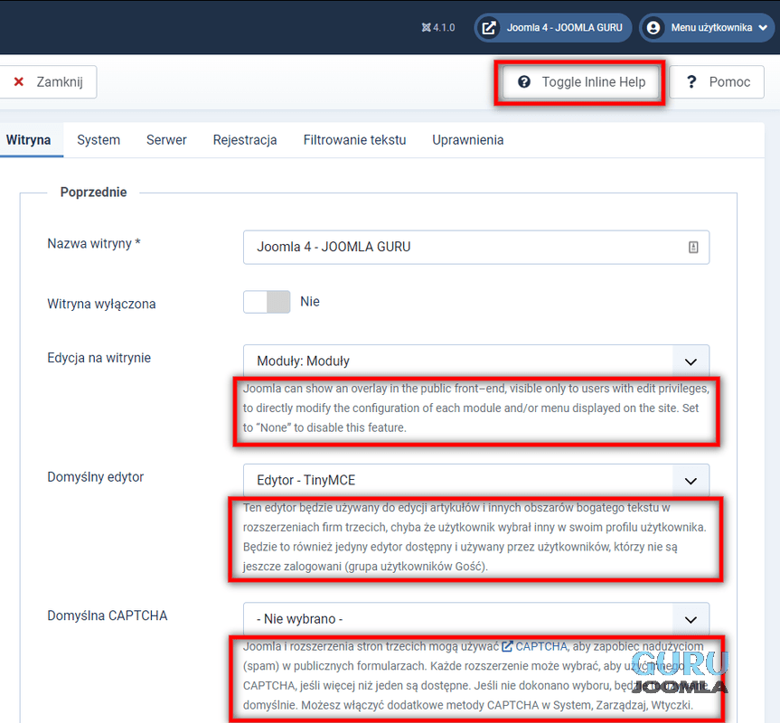Image resolution: width=780 pixels, height=723 pixels.
Task: Click autofill icon inside Nazwa witryny field
Action: click(x=693, y=247)
